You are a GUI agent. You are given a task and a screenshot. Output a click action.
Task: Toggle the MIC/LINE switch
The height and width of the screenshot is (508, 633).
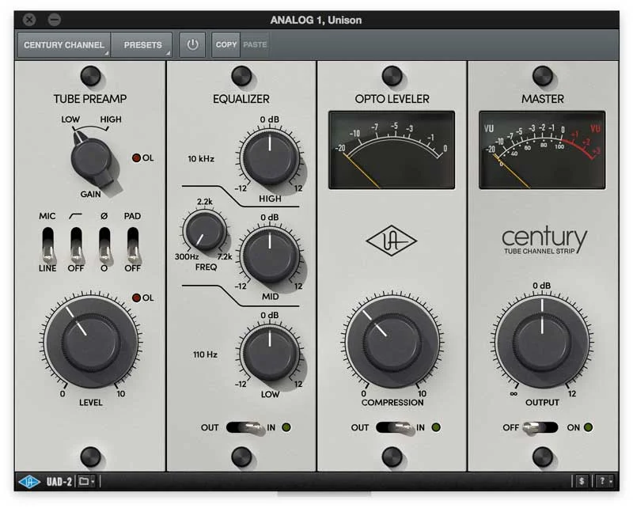(47, 245)
